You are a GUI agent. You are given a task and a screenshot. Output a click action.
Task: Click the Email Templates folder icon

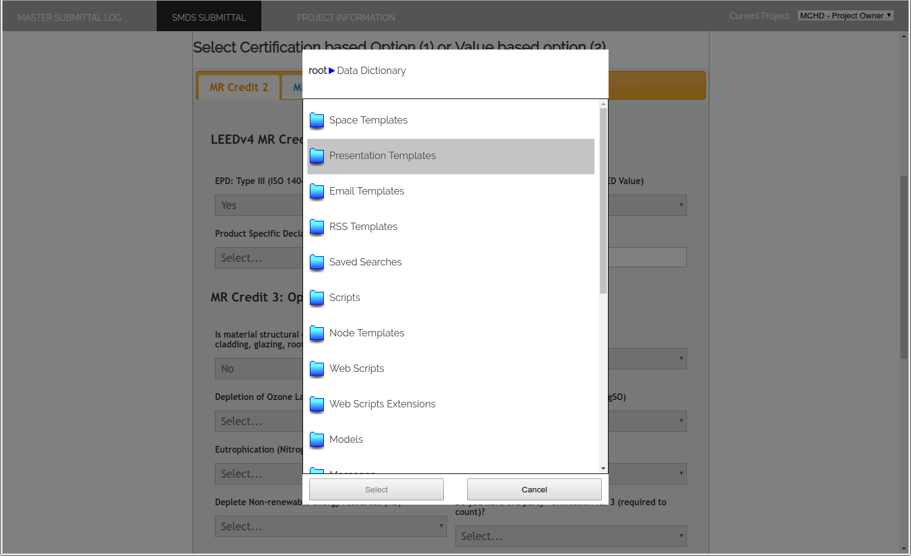click(x=317, y=191)
